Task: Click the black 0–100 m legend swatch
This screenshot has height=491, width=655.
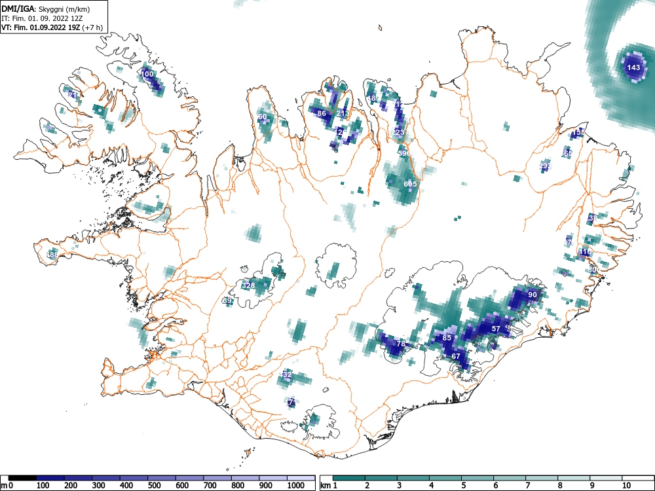Action: pyautogui.click(x=22, y=478)
